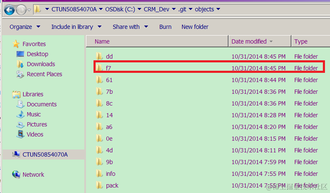Open Recent Places in navigation pane
Image resolution: width=330 pixels, height=193 pixels.
pyautogui.click(x=44, y=74)
